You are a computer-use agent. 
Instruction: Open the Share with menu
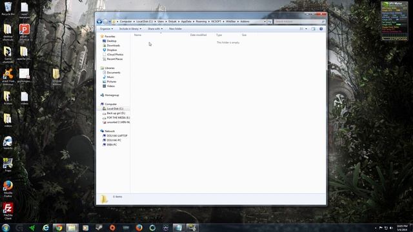pyautogui.click(x=155, y=28)
